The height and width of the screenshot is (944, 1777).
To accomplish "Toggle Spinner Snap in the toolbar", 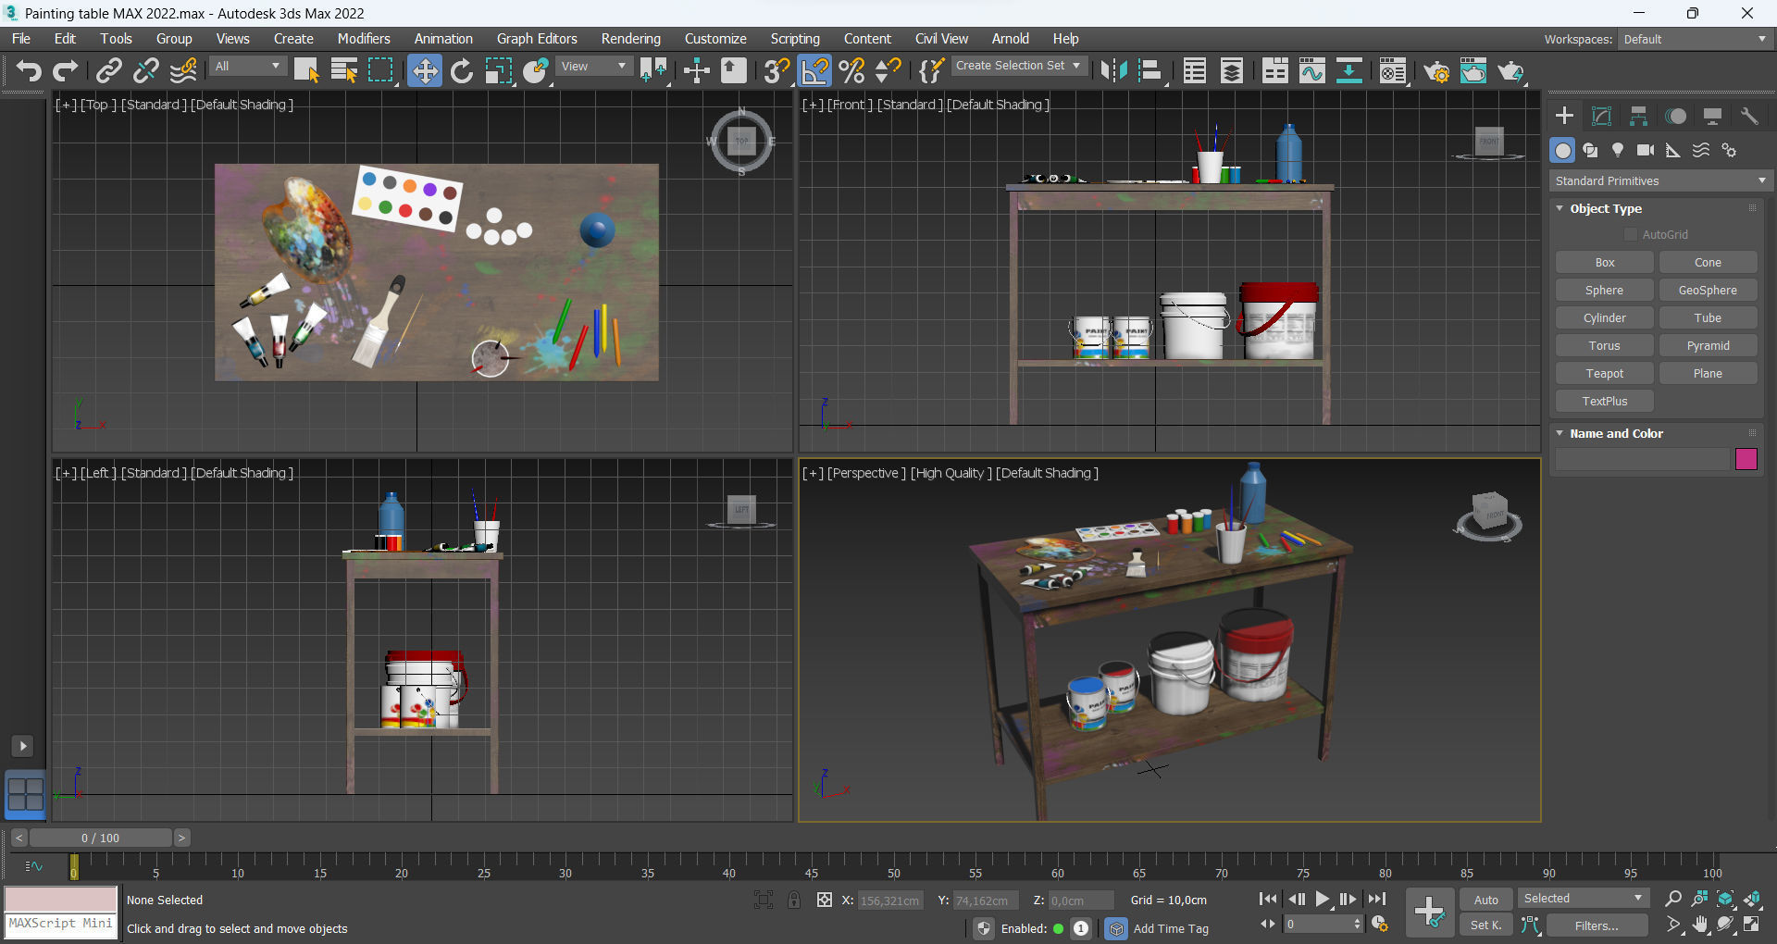I will pyautogui.click(x=888, y=70).
